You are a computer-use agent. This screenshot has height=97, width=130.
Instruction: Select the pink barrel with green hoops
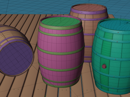click(61, 52)
